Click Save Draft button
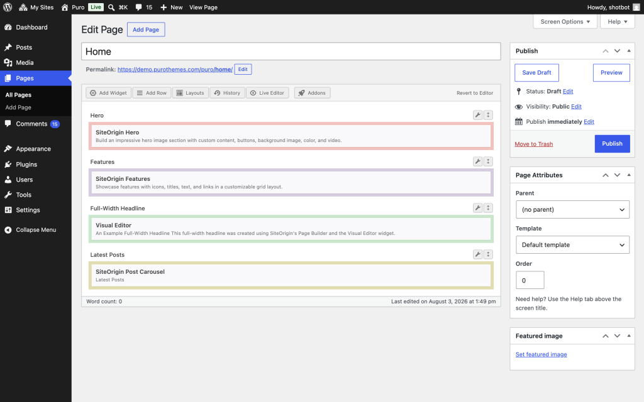Screen dimensions: 644x402 536,73
